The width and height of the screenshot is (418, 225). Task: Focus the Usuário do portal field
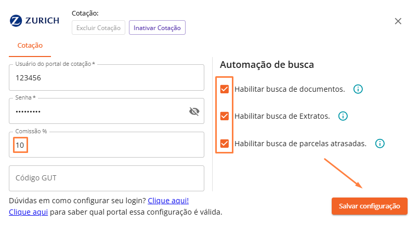(107, 78)
